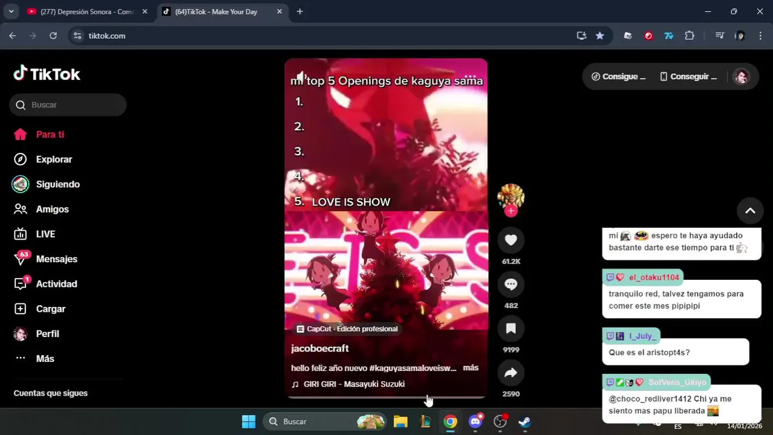Image resolution: width=773 pixels, height=435 pixels.
Task: Open media controls icon
Action: [719, 36]
